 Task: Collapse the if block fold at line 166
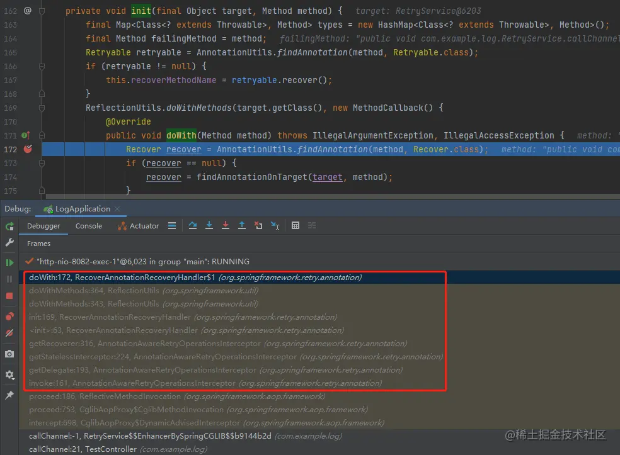tap(42, 66)
